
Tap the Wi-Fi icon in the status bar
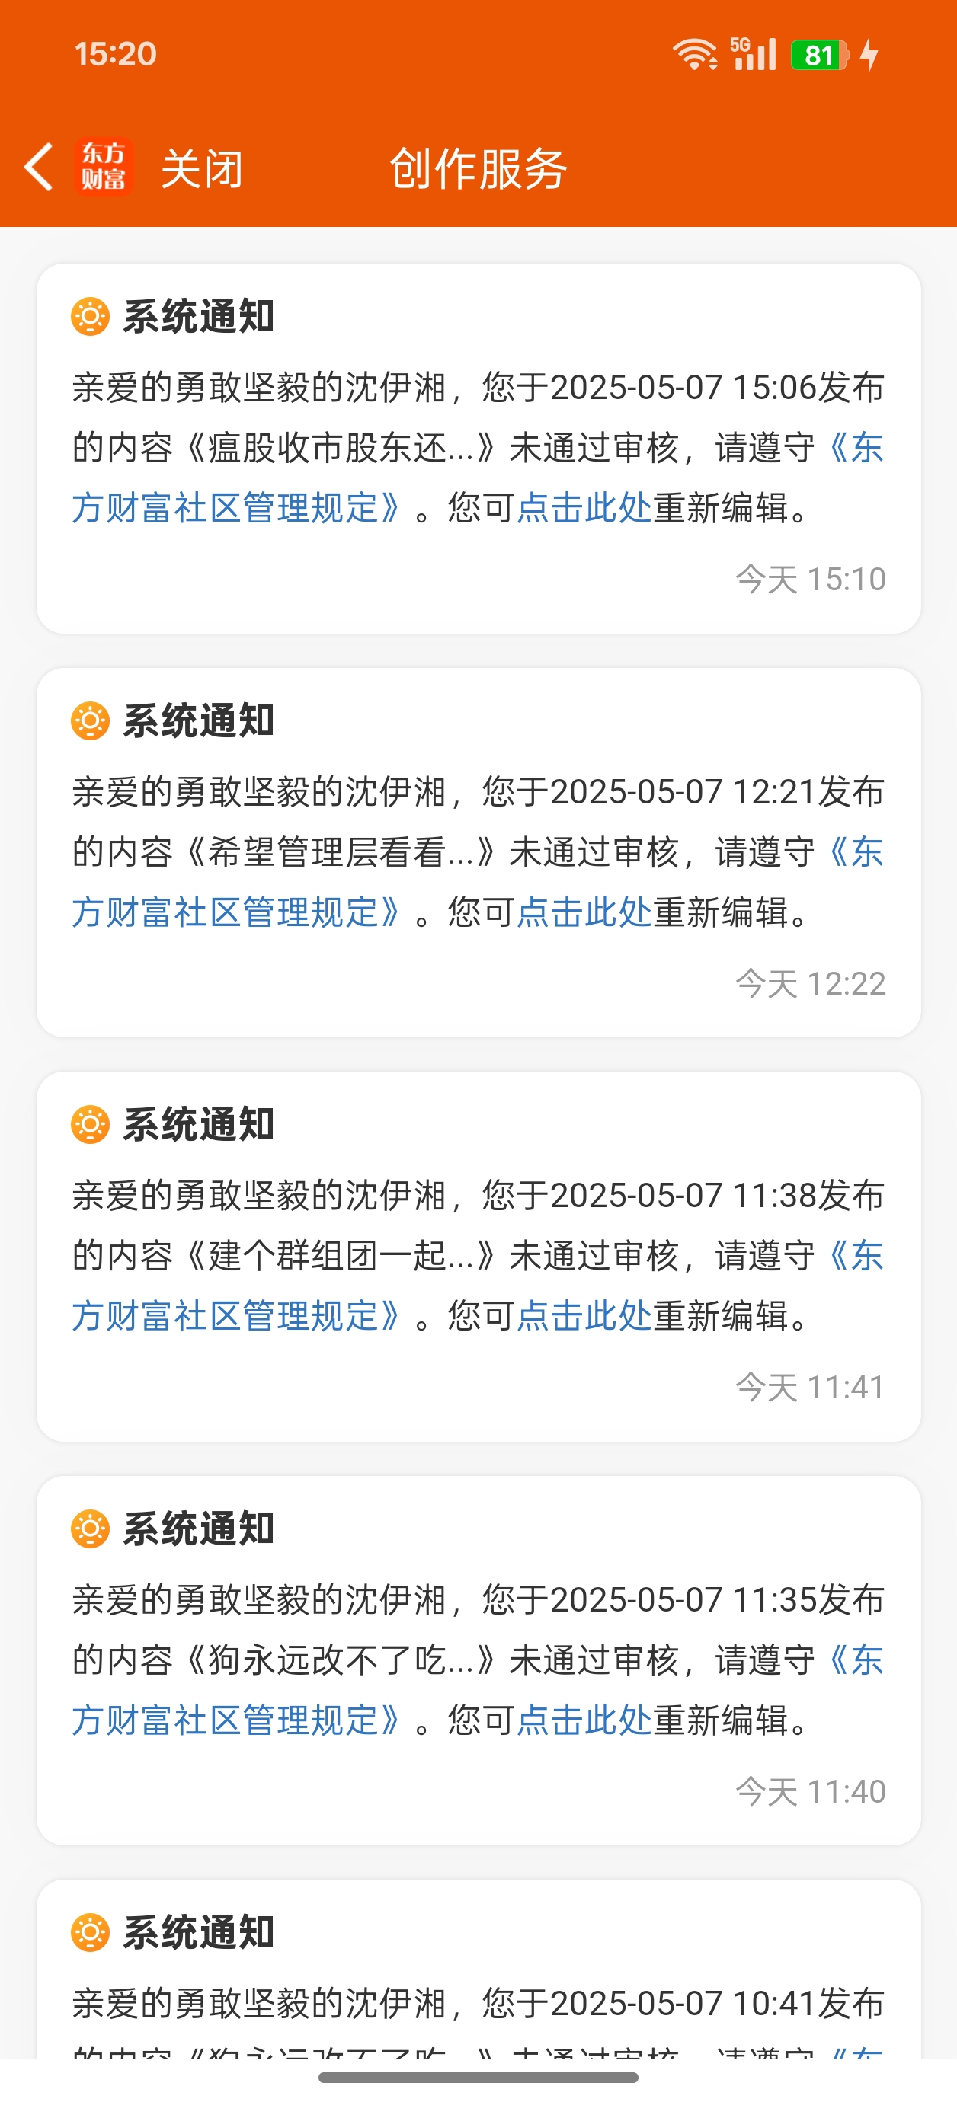coord(694,55)
